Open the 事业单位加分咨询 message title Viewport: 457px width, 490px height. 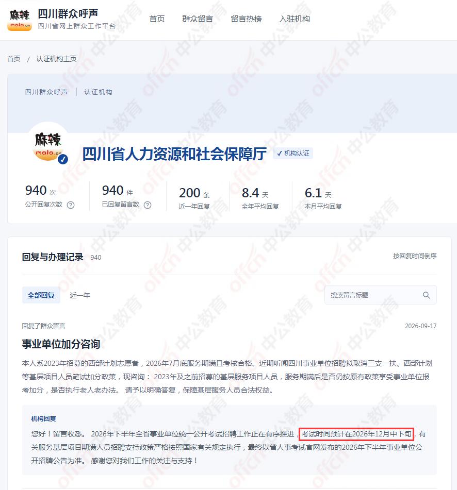pyautogui.click(x=61, y=344)
